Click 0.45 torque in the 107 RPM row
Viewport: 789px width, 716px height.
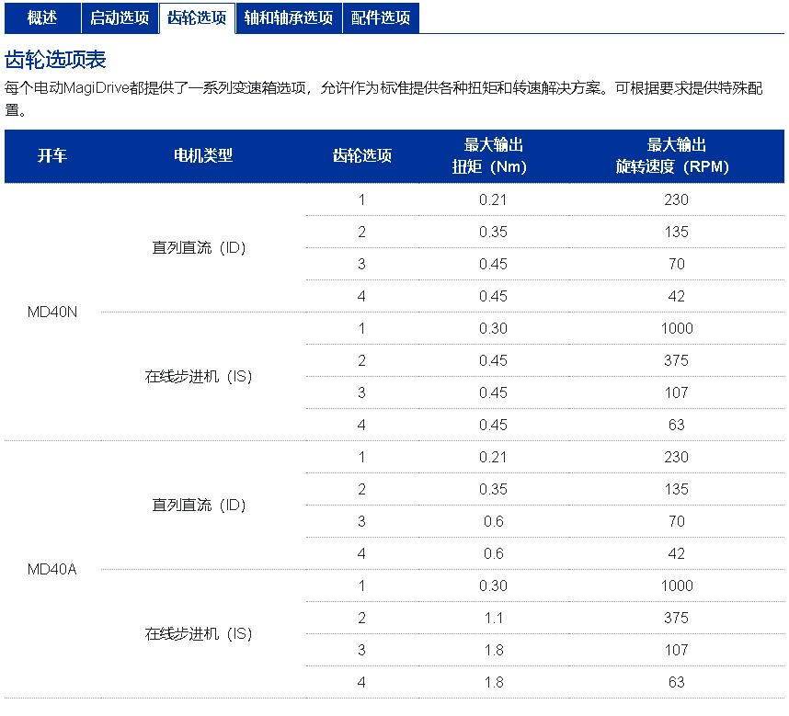coord(493,392)
